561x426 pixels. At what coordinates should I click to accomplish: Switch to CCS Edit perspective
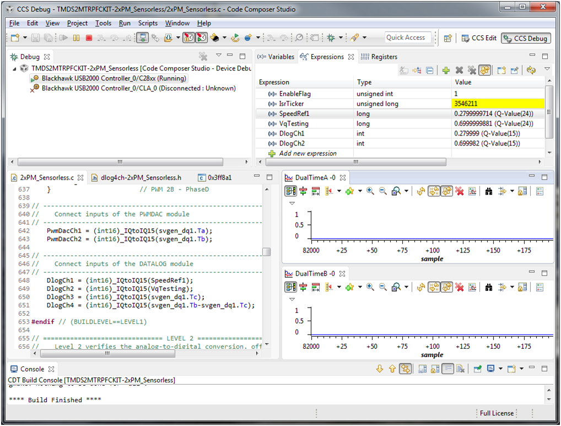[x=479, y=38]
